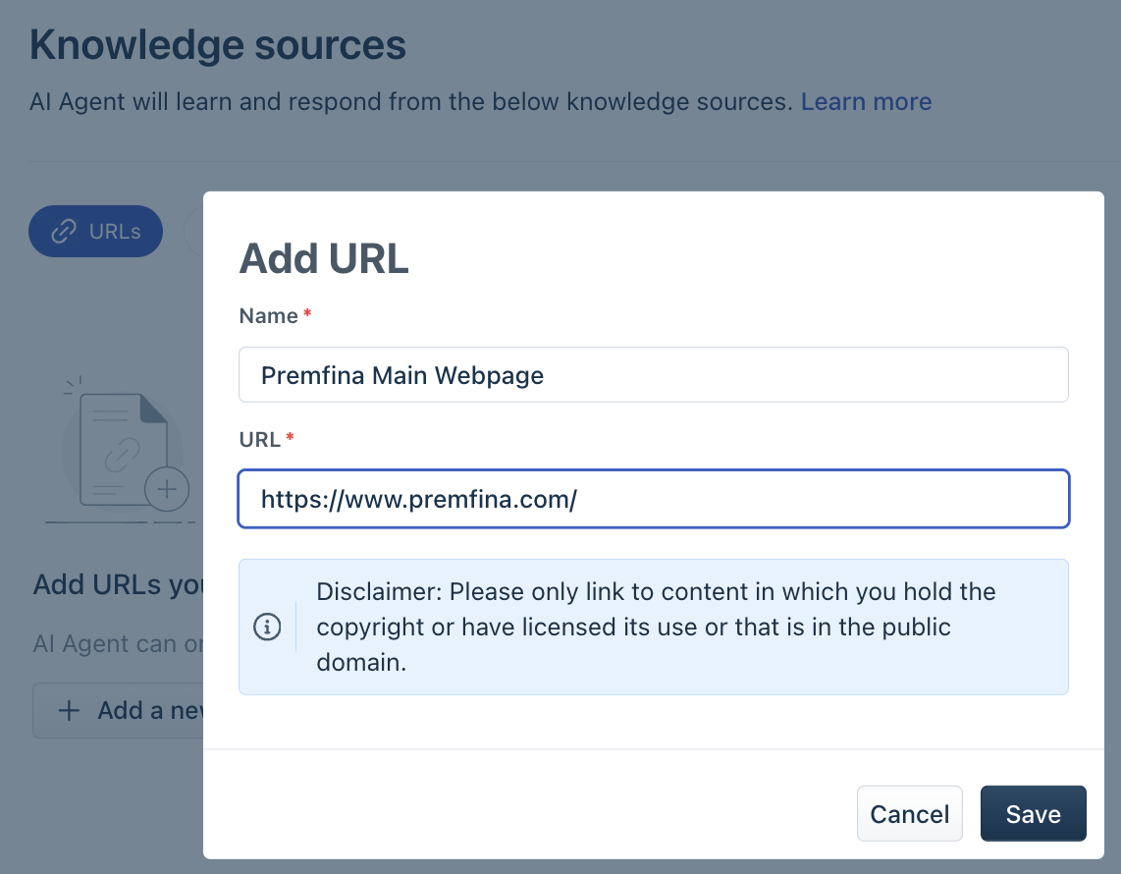Click the Add URL dialog title
Viewport: 1121px width, 874px height.
click(324, 258)
